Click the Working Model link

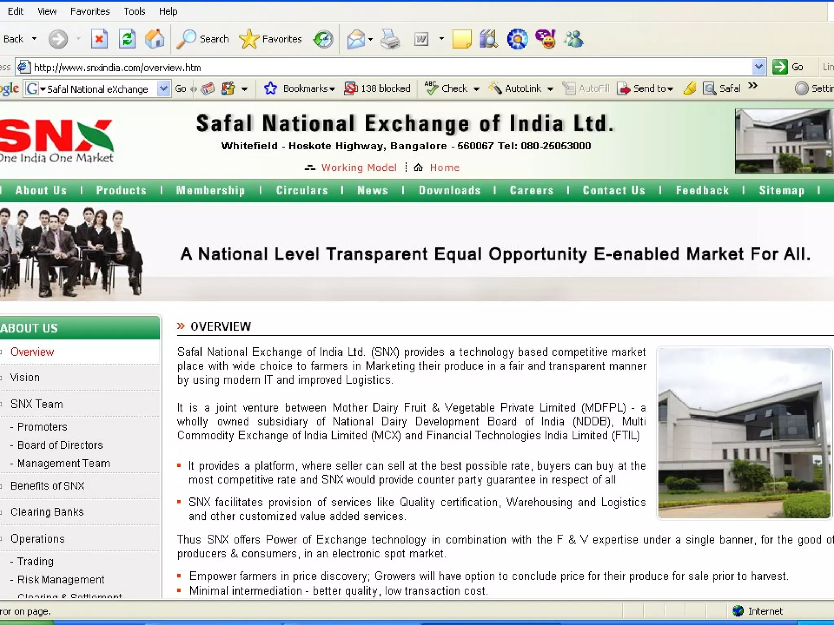pyautogui.click(x=358, y=168)
